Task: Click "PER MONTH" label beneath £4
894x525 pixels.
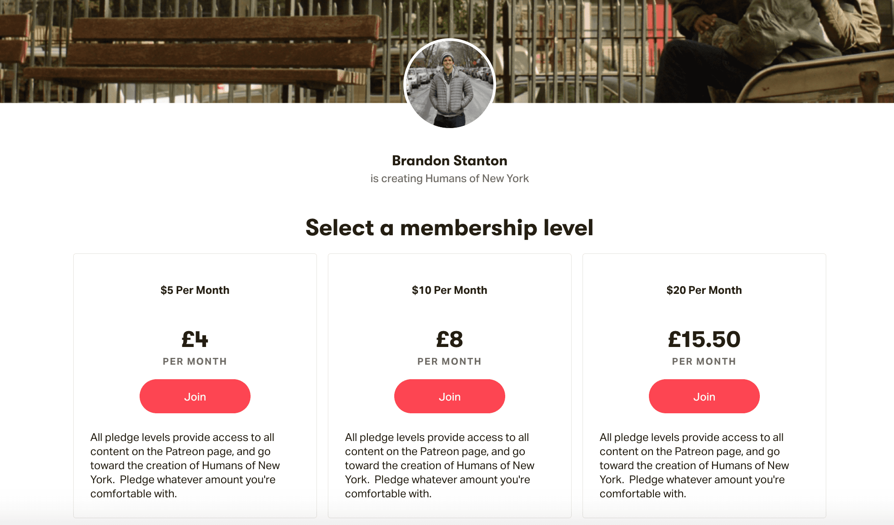Action: (x=195, y=362)
